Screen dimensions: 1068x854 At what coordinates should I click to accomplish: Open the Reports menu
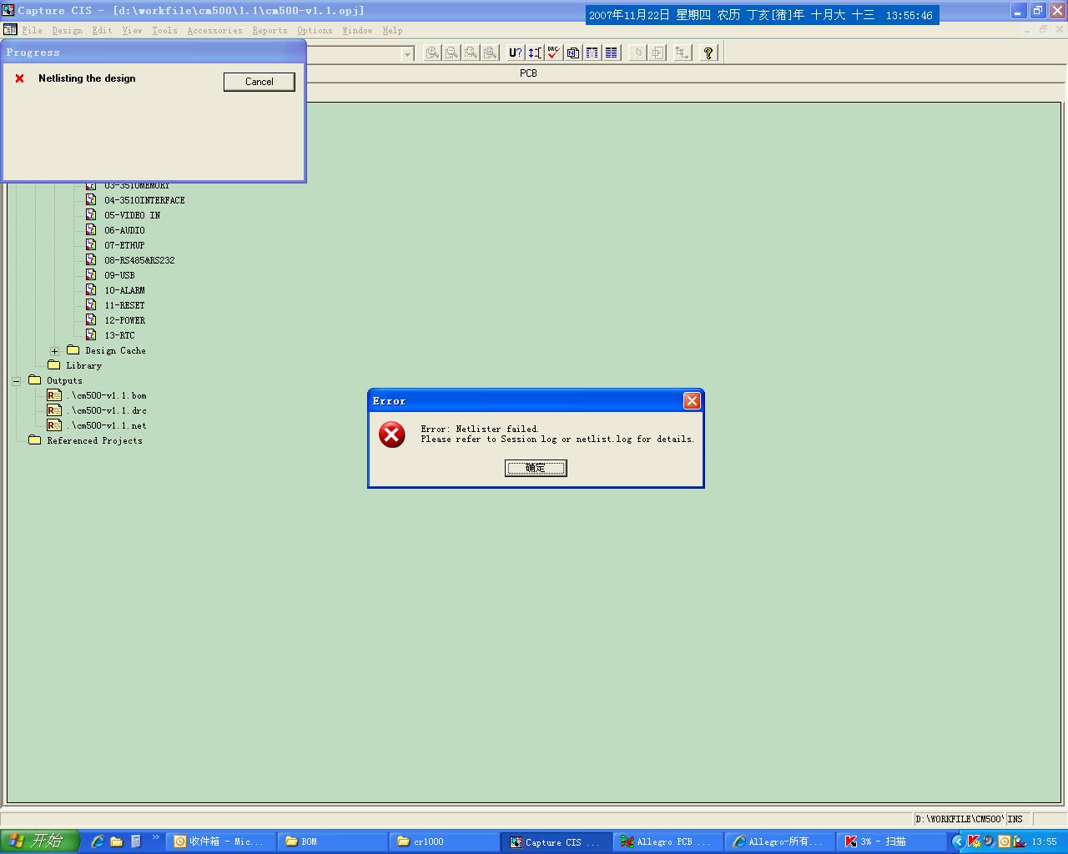coord(270,30)
